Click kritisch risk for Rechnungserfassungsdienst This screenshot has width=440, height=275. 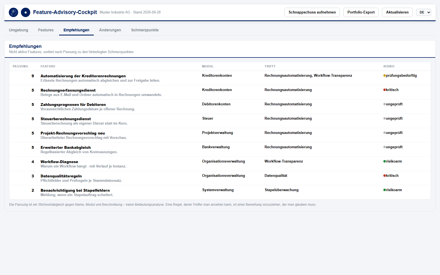[x=391, y=90]
